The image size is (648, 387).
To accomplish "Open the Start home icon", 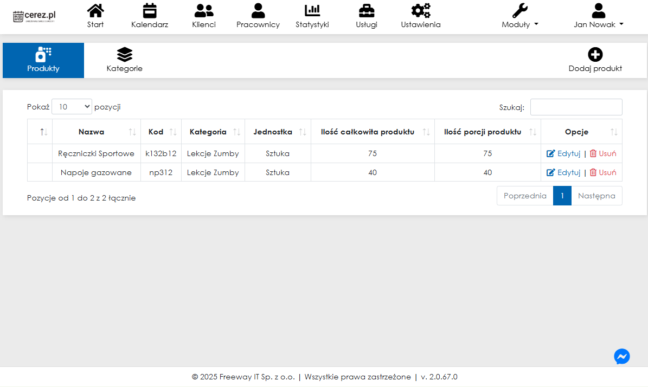I will click(x=95, y=10).
